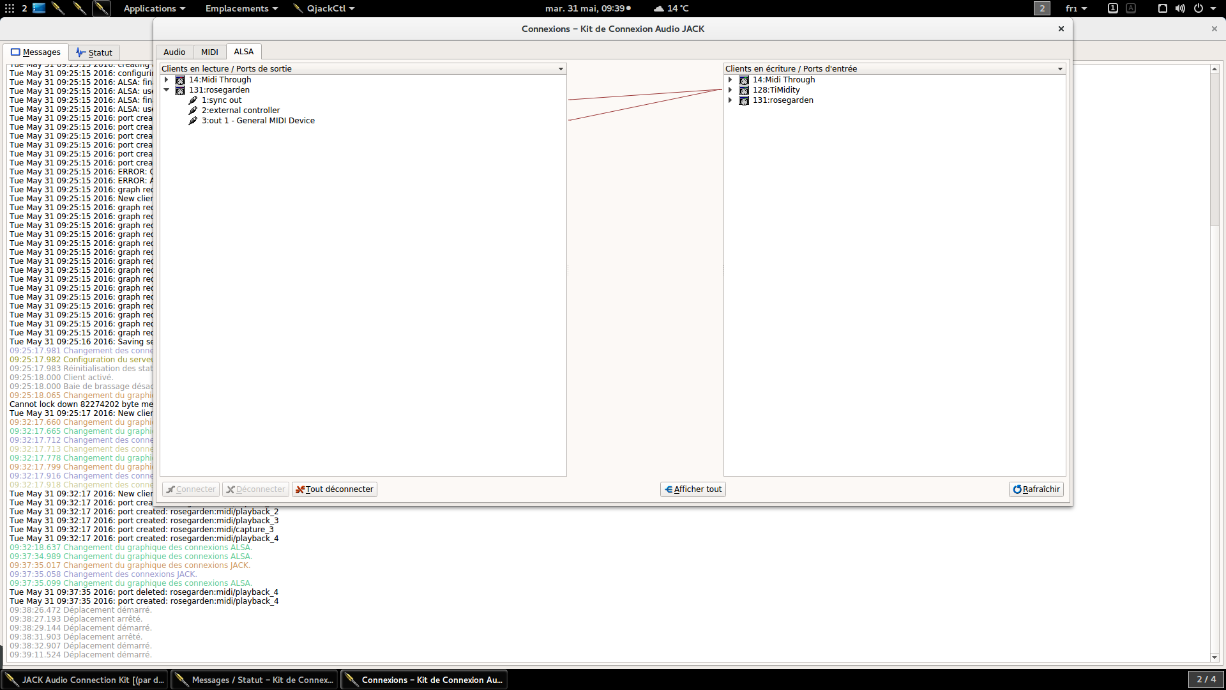
Task: Open the GNOME activities grid icon
Action: [10, 8]
